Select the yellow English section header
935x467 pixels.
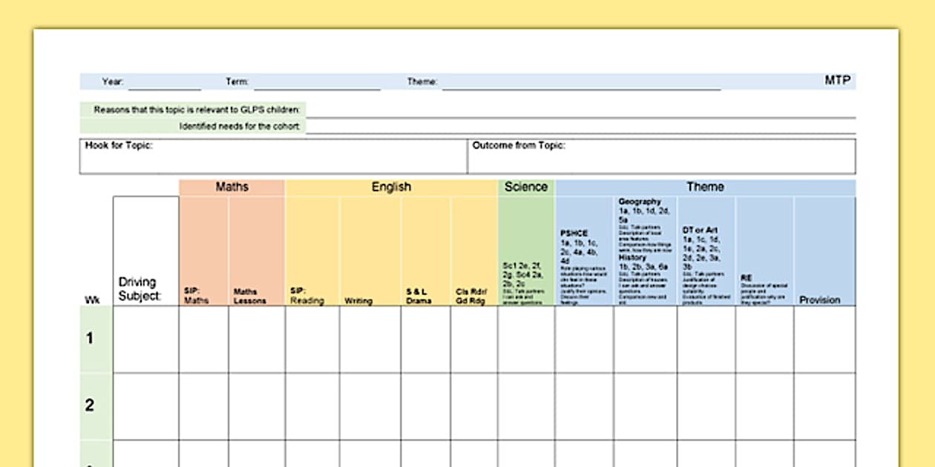[391, 188]
